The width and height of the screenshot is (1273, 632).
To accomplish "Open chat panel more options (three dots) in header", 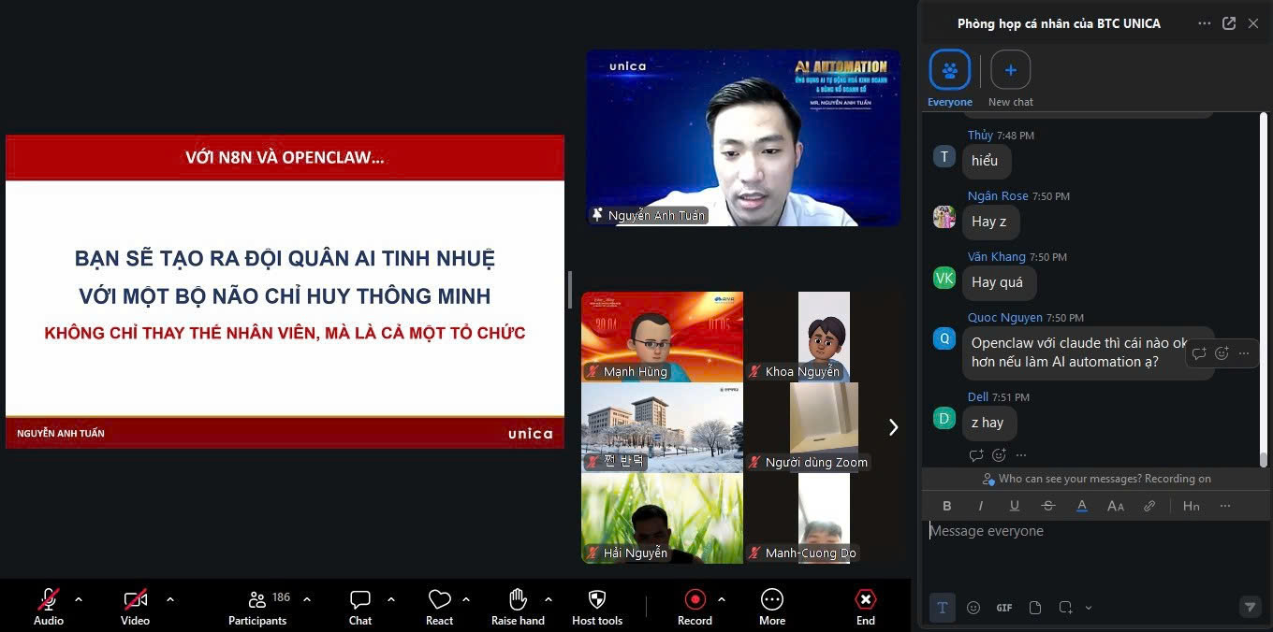I will pos(1205,23).
